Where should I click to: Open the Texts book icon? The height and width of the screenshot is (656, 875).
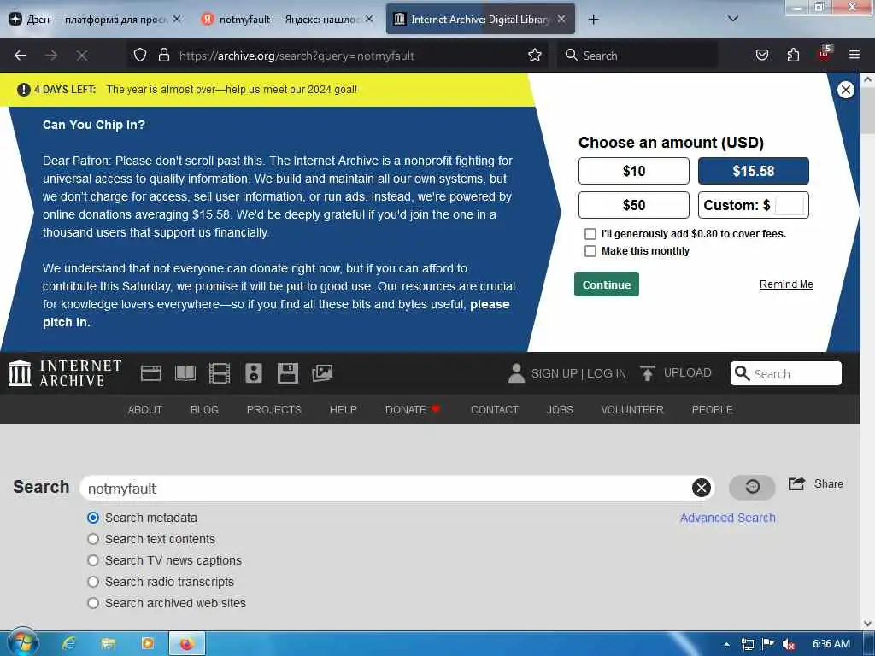pyautogui.click(x=185, y=373)
